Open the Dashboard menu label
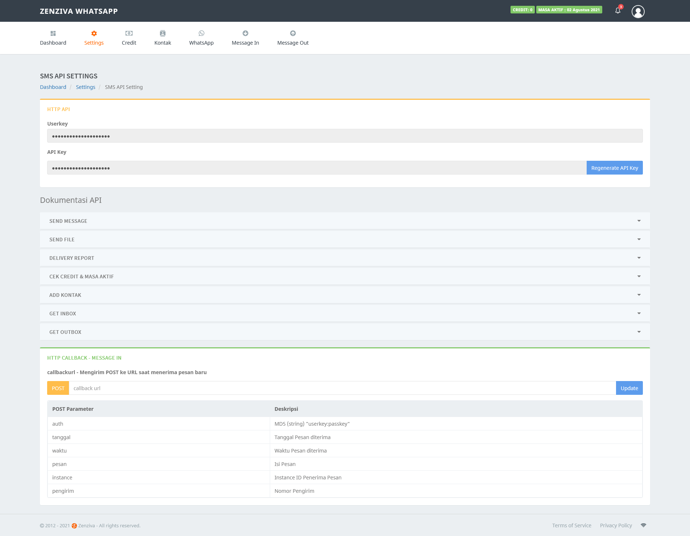 (53, 43)
